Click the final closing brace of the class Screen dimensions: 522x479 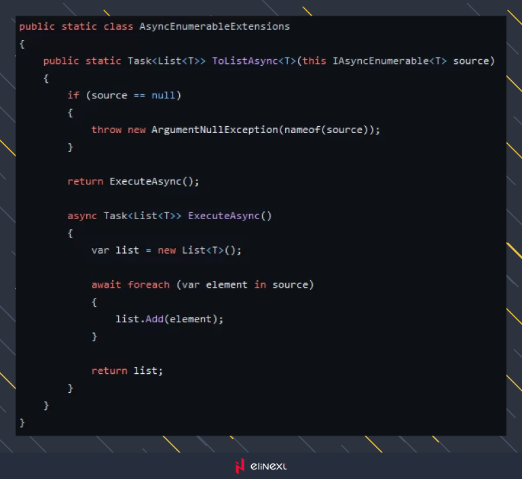pos(22,422)
